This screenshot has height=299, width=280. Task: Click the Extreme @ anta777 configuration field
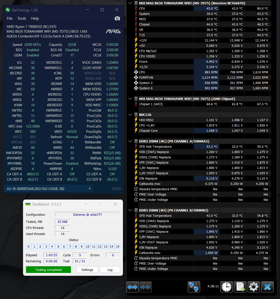tap(87, 215)
